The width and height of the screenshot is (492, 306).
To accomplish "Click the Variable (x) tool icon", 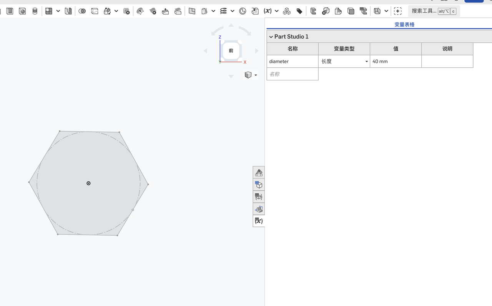I will (268, 11).
